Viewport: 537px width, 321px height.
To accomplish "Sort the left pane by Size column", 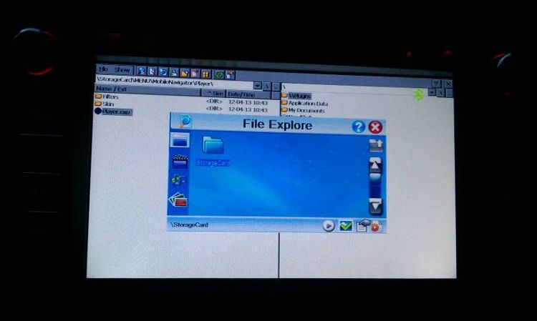I will tap(213, 94).
